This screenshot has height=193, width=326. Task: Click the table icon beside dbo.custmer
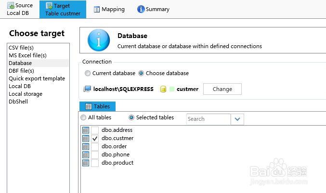pos(86,138)
